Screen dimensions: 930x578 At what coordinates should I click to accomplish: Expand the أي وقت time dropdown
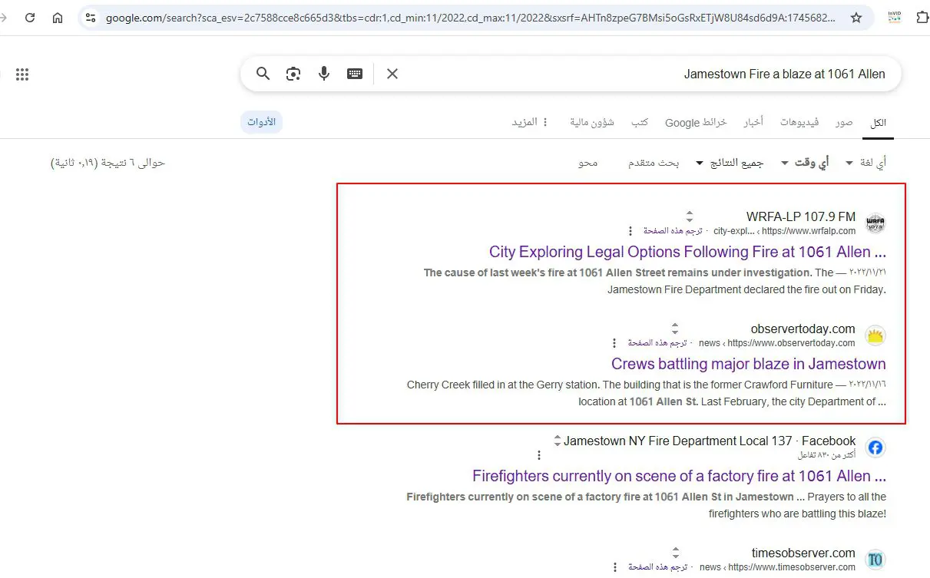tap(805, 163)
